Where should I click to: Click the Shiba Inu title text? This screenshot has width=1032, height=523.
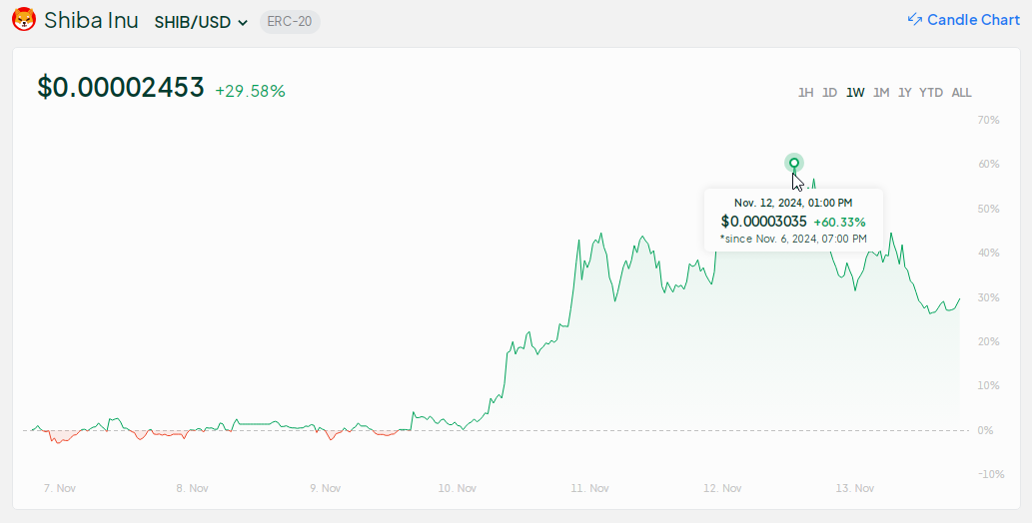[x=92, y=20]
